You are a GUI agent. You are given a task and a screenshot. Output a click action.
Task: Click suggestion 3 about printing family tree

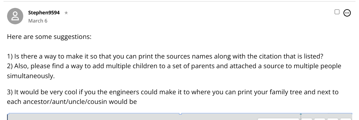pyautogui.click(x=173, y=92)
